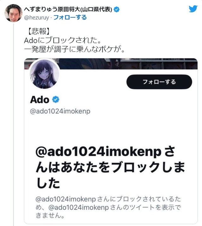Click the vertical thread line under the avatar

click(x=14, y=124)
